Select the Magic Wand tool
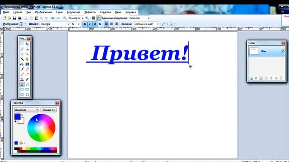Viewport: 289px width, 162px height. [22, 59]
